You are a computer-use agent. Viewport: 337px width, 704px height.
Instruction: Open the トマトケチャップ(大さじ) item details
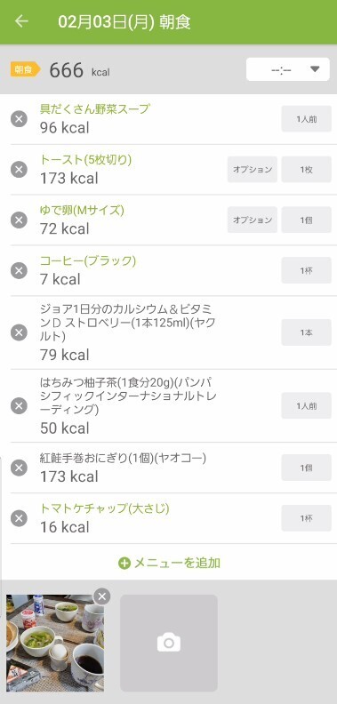click(x=105, y=508)
